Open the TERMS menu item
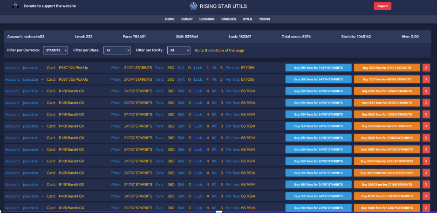This screenshot has width=437, height=213. pos(265,19)
